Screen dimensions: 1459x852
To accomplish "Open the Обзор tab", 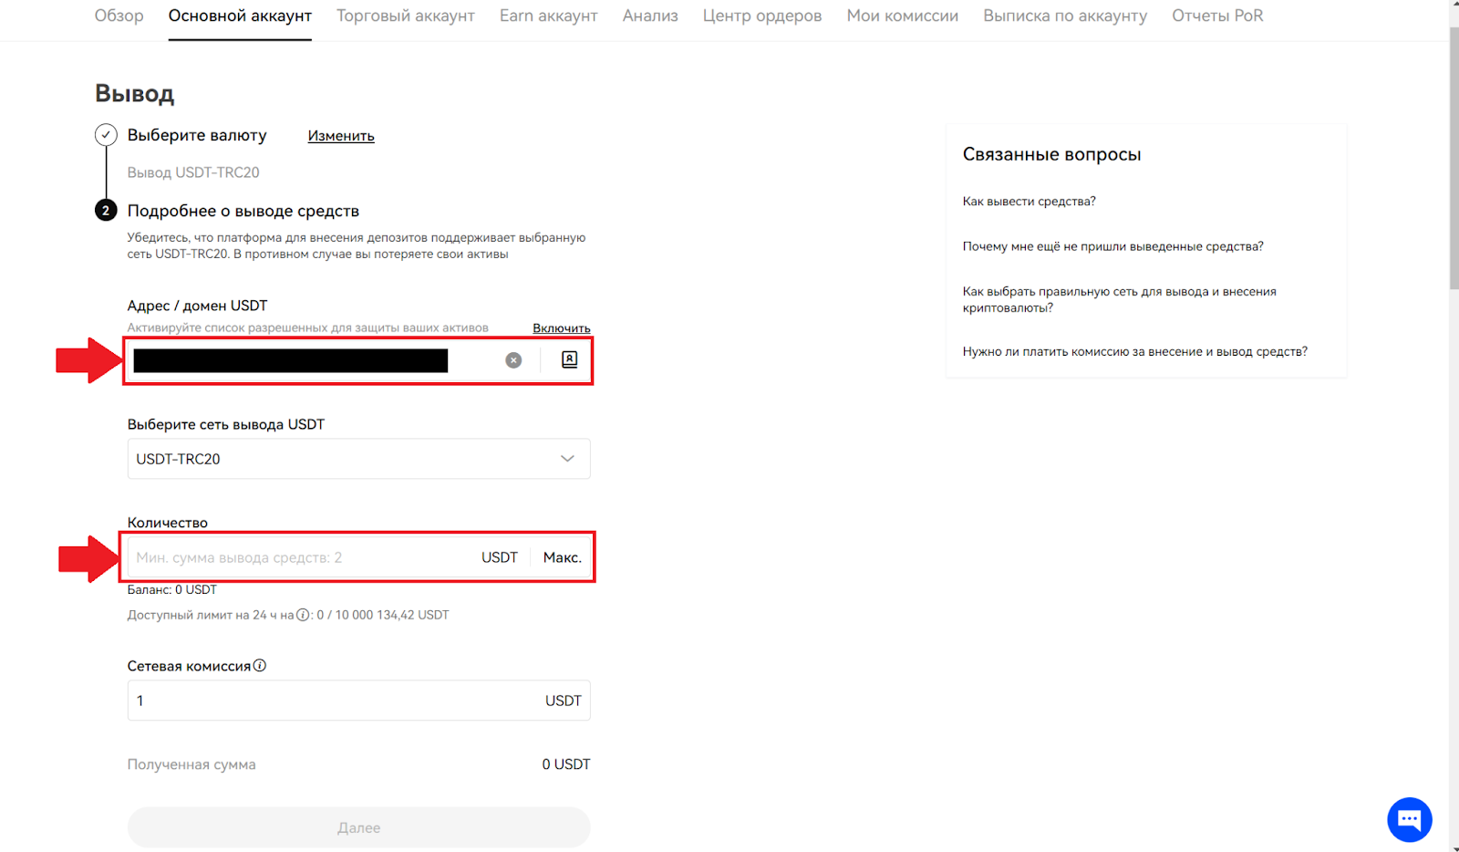I will [119, 16].
